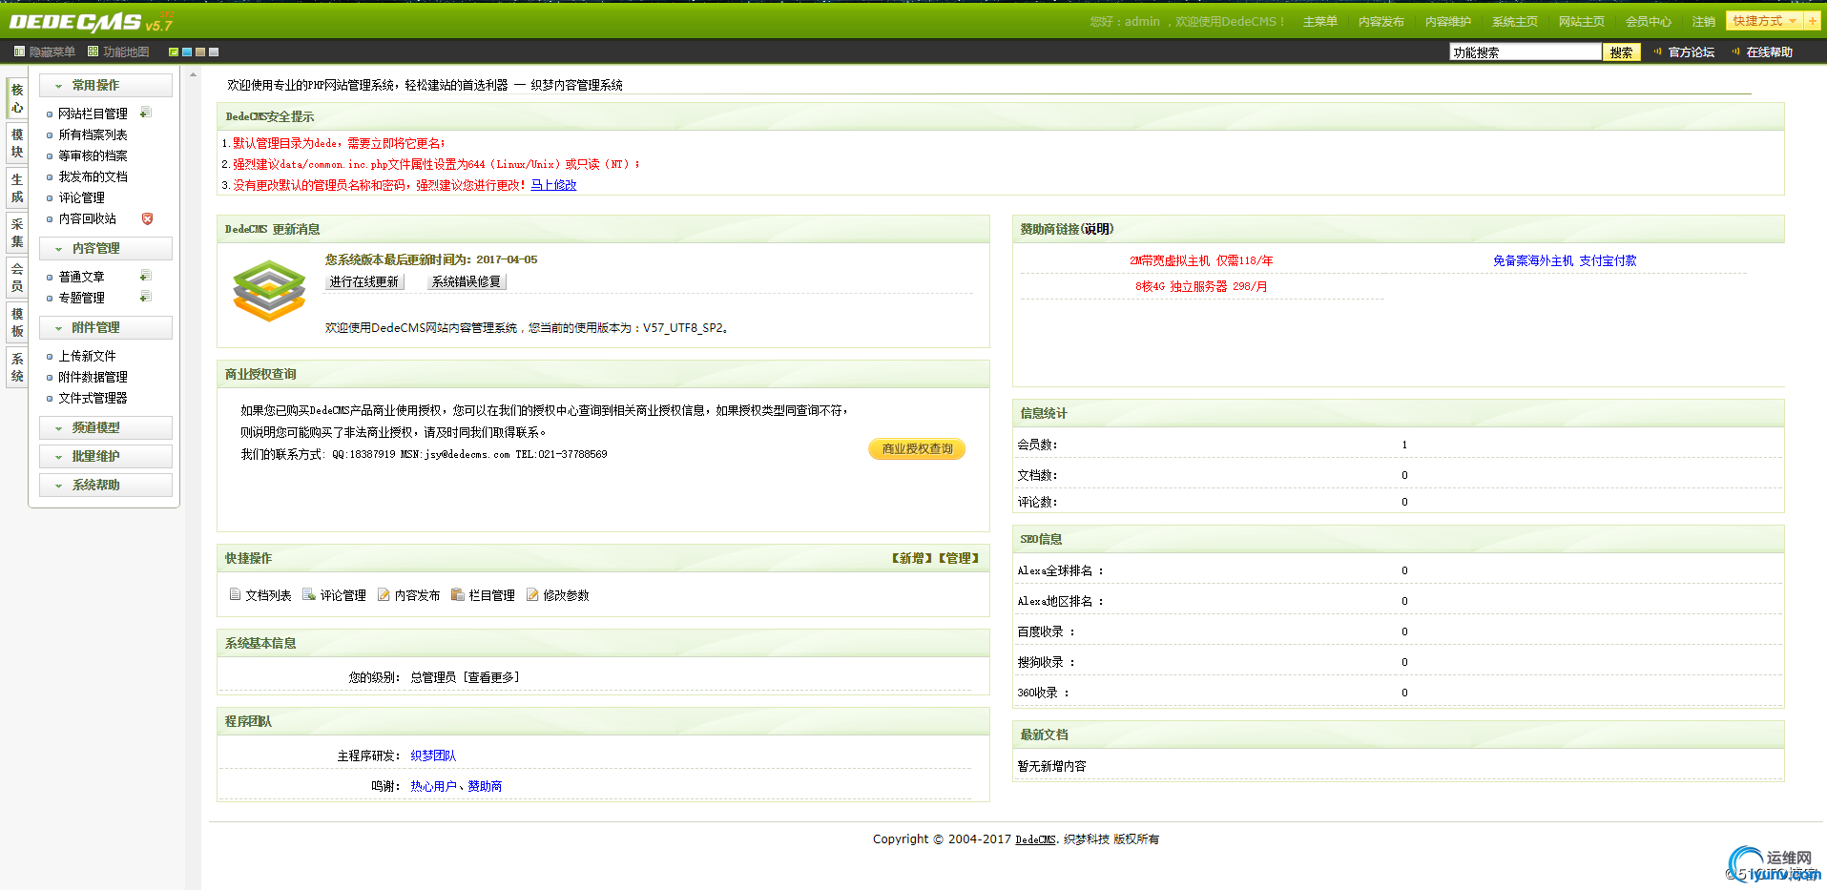This screenshot has width=1827, height=890.
Task: Click the 评论管理 quick-action icon
Action: point(309,594)
